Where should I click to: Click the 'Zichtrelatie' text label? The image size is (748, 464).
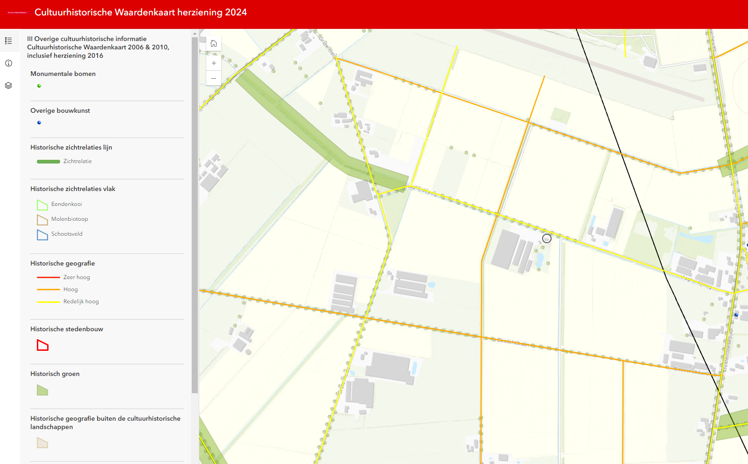coord(77,161)
